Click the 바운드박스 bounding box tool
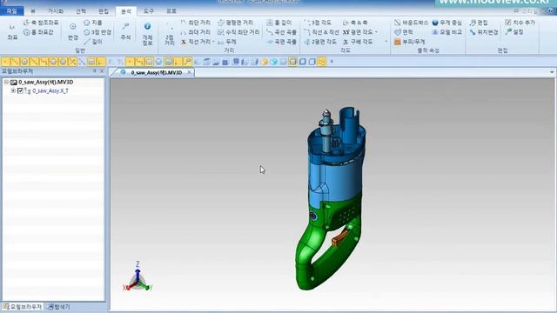The image size is (557, 313). [x=412, y=23]
